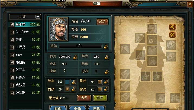Click the 改名 rename button
The height and width of the screenshot is (110, 194).
coord(102,22)
